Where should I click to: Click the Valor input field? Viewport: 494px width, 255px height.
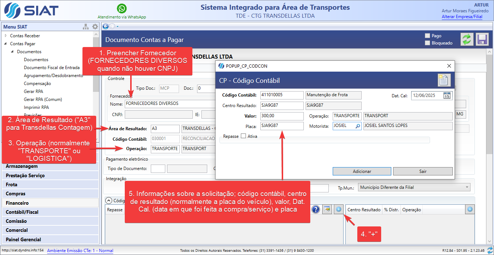point(282,116)
